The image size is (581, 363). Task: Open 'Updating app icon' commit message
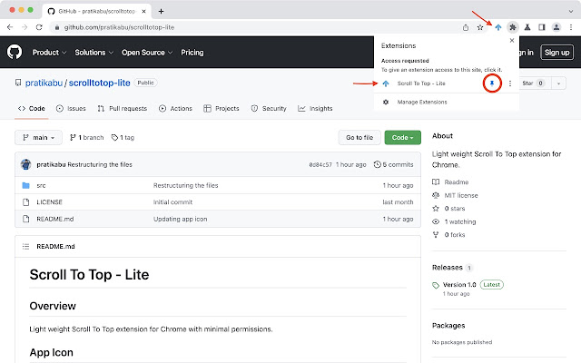click(180, 219)
